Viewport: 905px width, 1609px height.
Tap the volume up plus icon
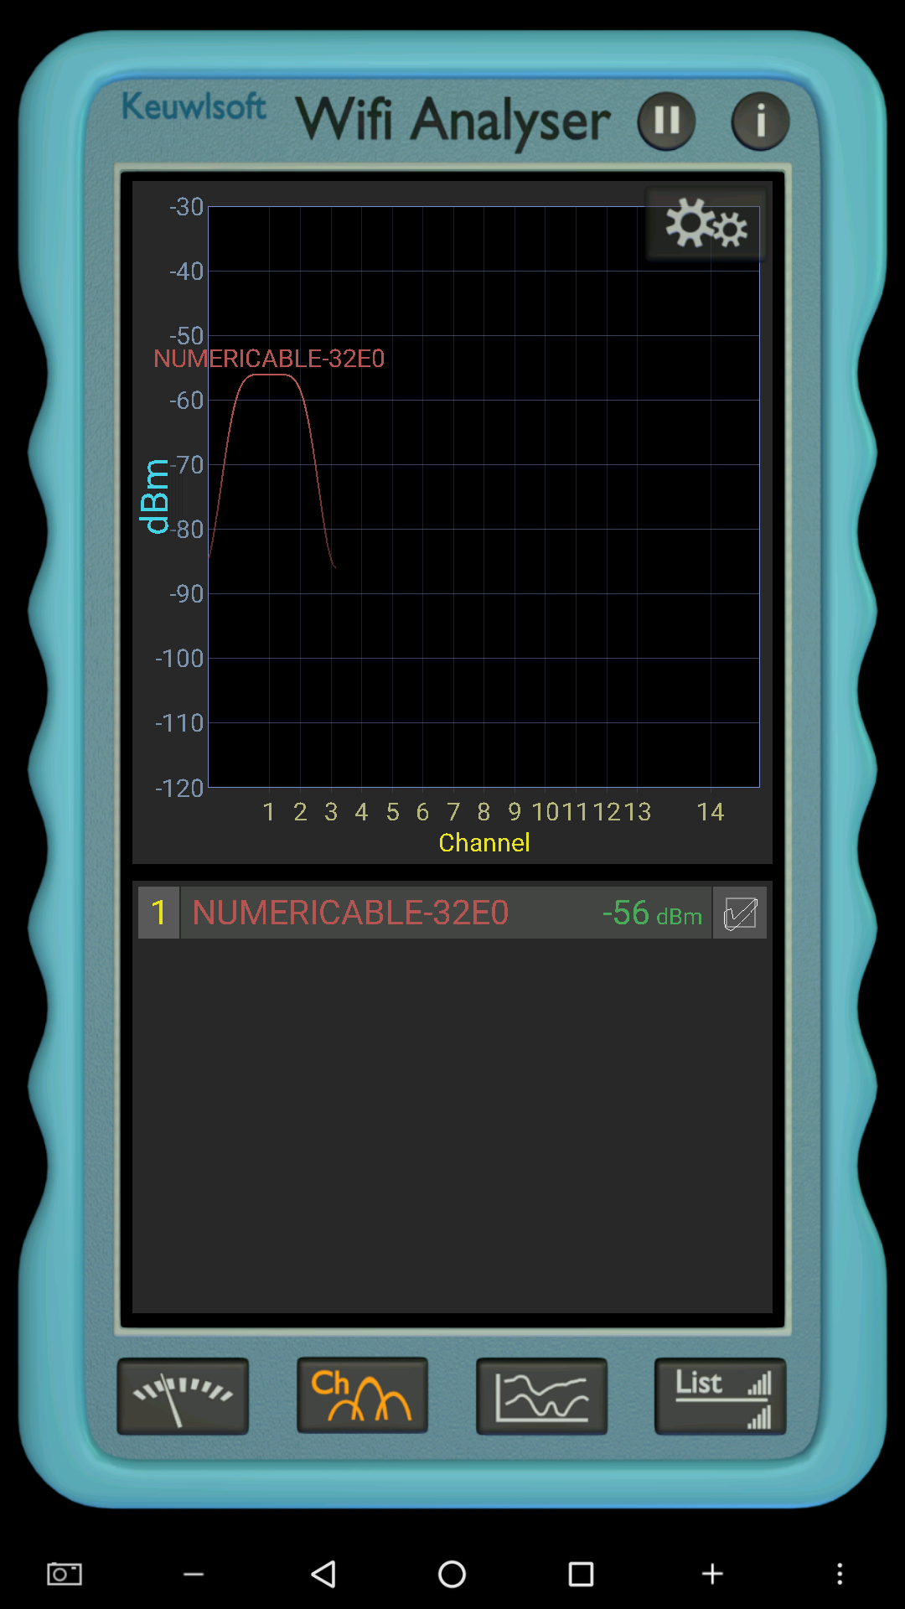(x=712, y=1574)
